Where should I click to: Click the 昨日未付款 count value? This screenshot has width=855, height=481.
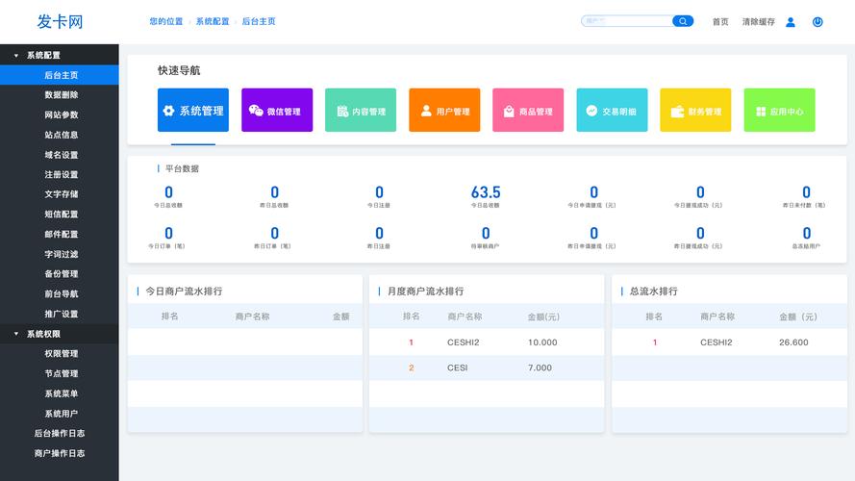(x=806, y=192)
